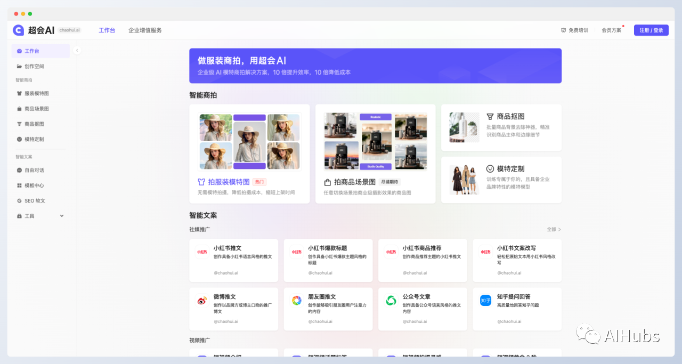Click the 小红书爆款标题 logo icon
The height and width of the screenshot is (364, 682).
(296, 252)
